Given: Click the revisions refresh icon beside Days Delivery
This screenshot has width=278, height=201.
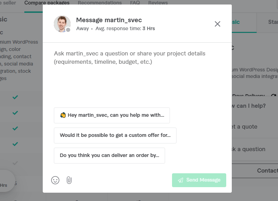Looking at the screenshot, I should (x=274, y=96).
